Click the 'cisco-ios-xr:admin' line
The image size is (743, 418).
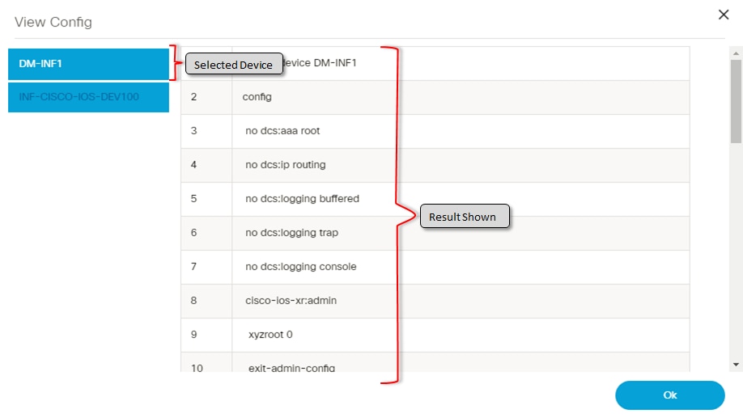291,301
